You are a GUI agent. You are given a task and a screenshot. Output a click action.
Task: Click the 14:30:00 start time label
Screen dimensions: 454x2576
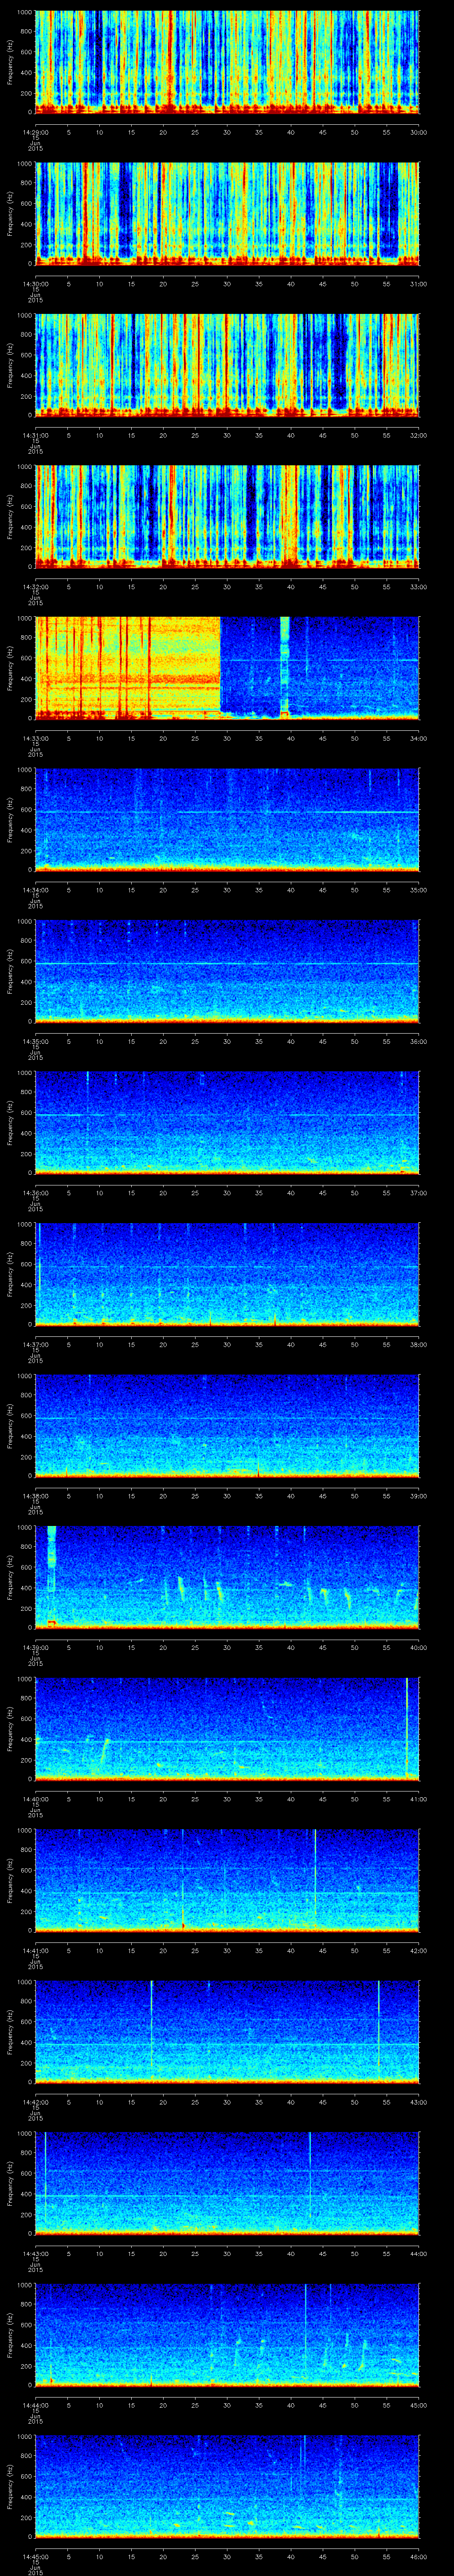point(35,284)
